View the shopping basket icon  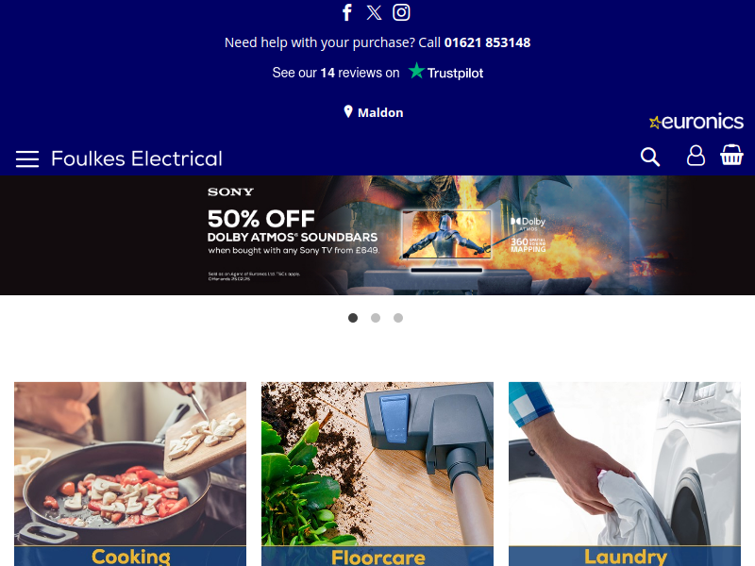coord(731,155)
